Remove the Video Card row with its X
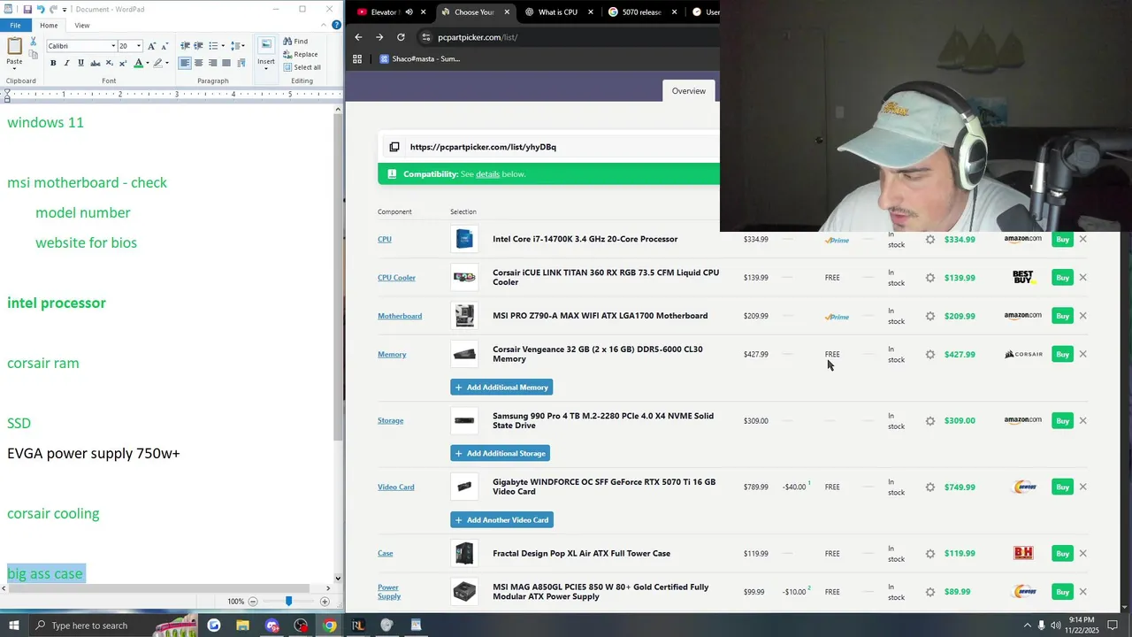Viewport: 1132px width, 637px height. (x=1082, y=487)
